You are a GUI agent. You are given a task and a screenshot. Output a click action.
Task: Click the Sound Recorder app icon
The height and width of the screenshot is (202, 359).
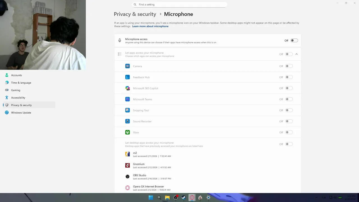click(x=128, y=121)
